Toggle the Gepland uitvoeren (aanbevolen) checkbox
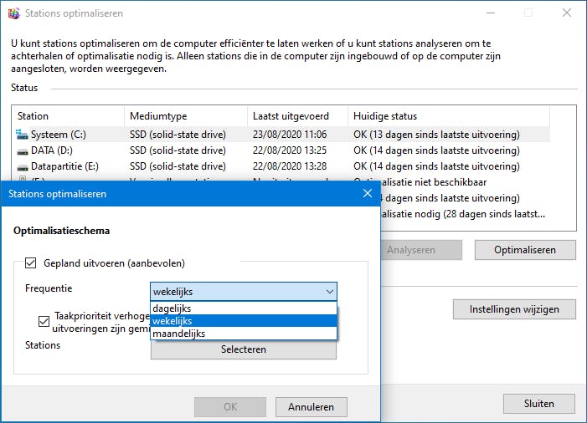587x423 pixels. (31, 263)
